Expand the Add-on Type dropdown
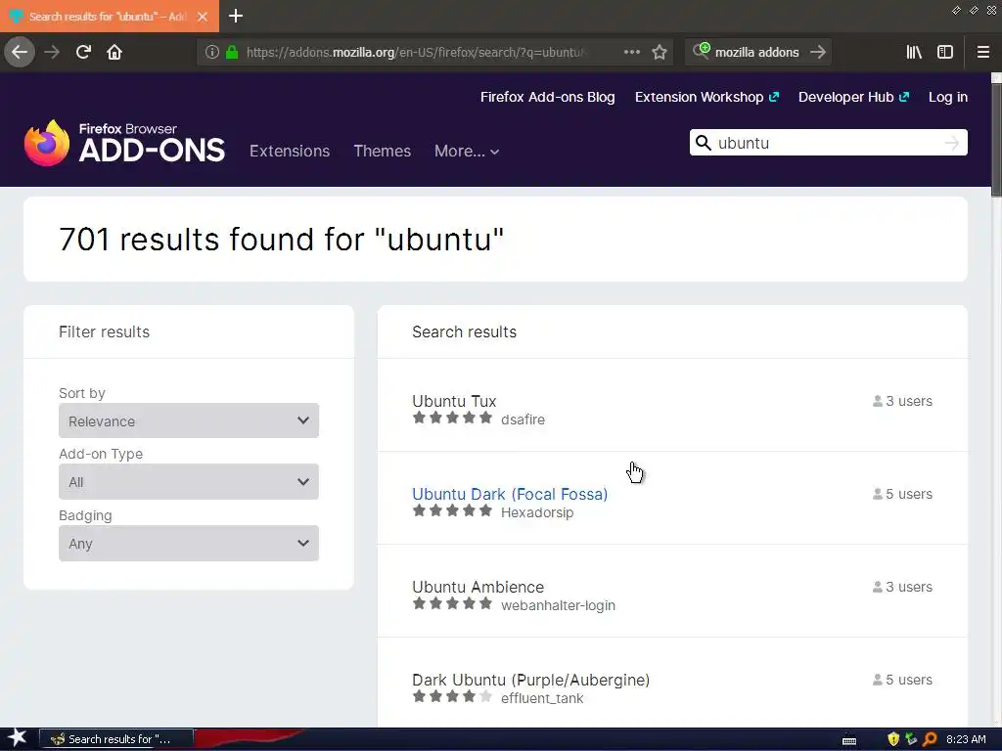The height and width of the screenshot is (751, 1002). click(x=189, y=481)
